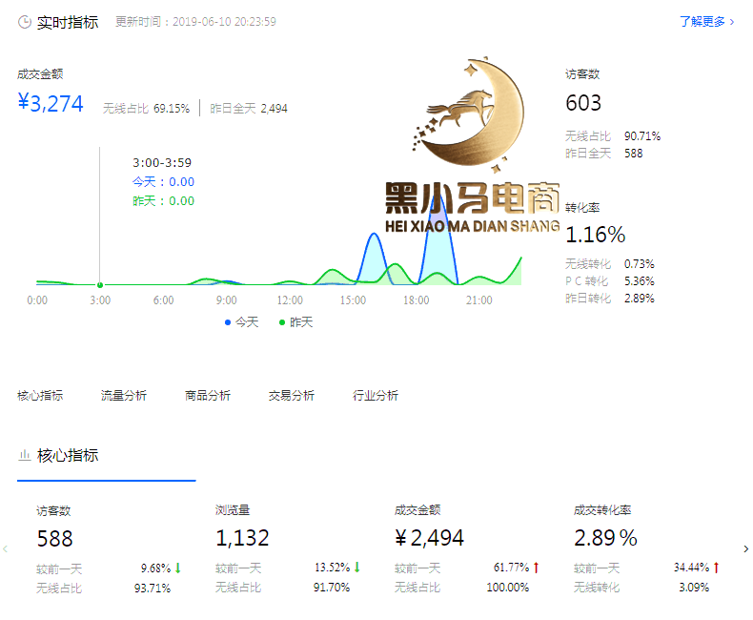Click the 21:00 axis label
The image size is (753, 620).
click(478, 300)
